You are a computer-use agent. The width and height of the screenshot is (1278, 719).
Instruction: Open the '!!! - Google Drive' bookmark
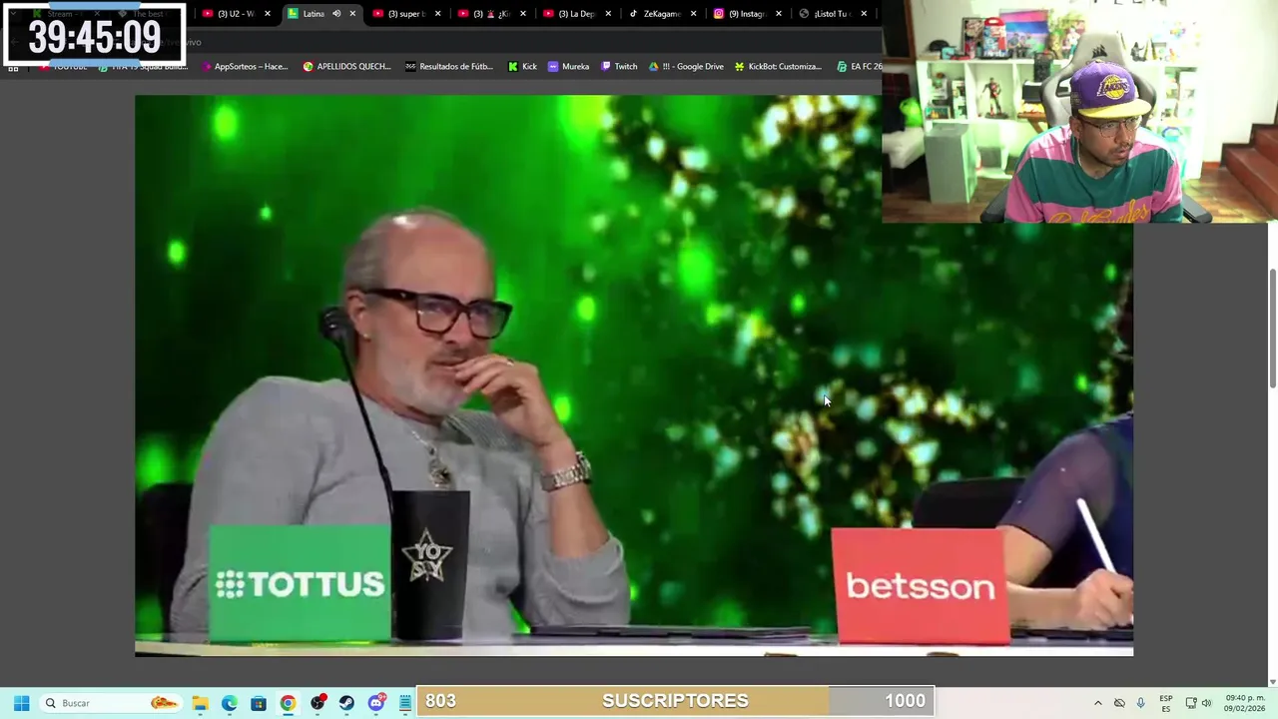tap(686, 66)
